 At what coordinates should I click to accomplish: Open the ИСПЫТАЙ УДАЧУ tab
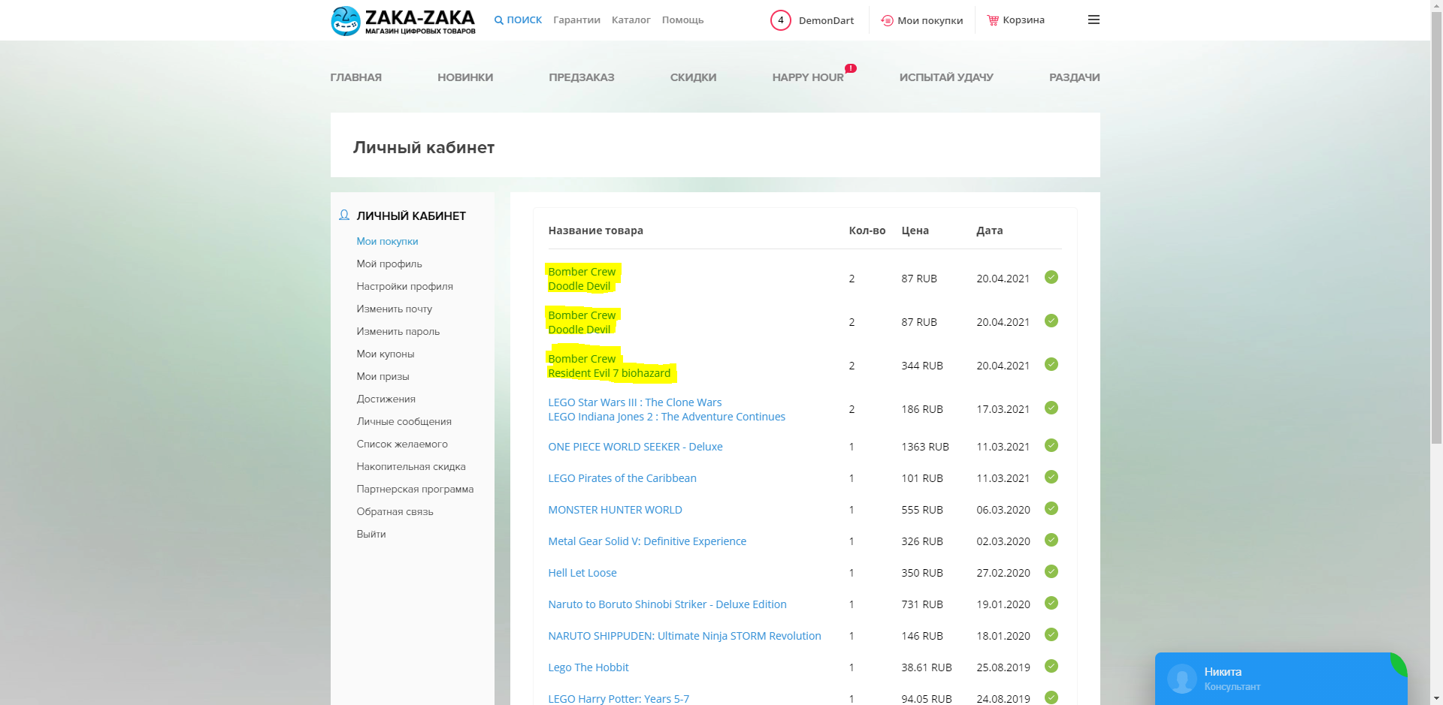946,77
